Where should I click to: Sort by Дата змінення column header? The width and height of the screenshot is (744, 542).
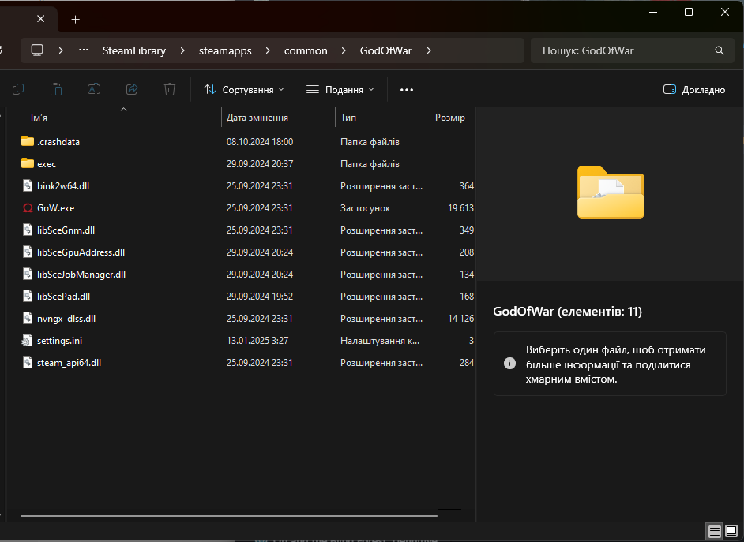coord(278,117)
